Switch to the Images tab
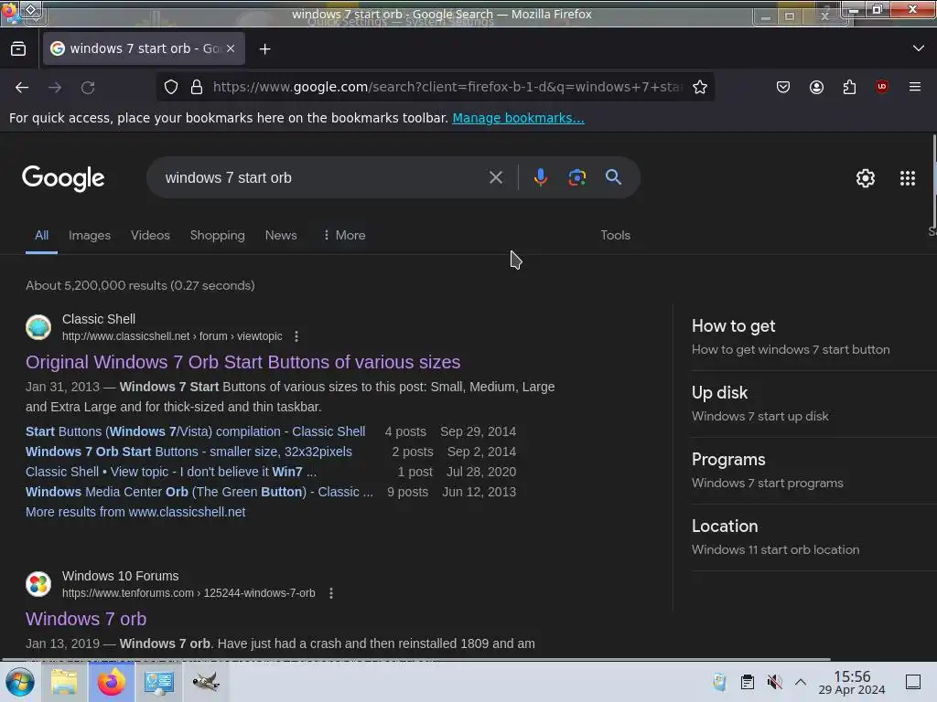This screenshot has width=937, height=702. 90,235
